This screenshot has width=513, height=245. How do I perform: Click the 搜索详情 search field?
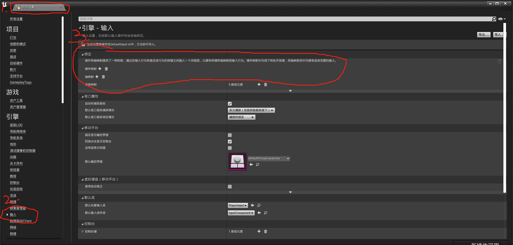point(285,19)
